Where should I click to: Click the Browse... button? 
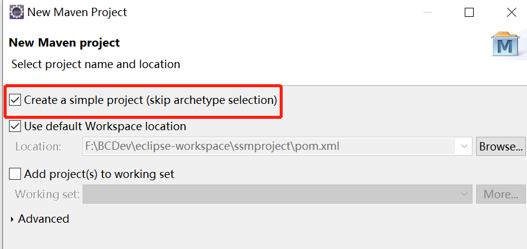pyautogui.click(x=500, y=146)
